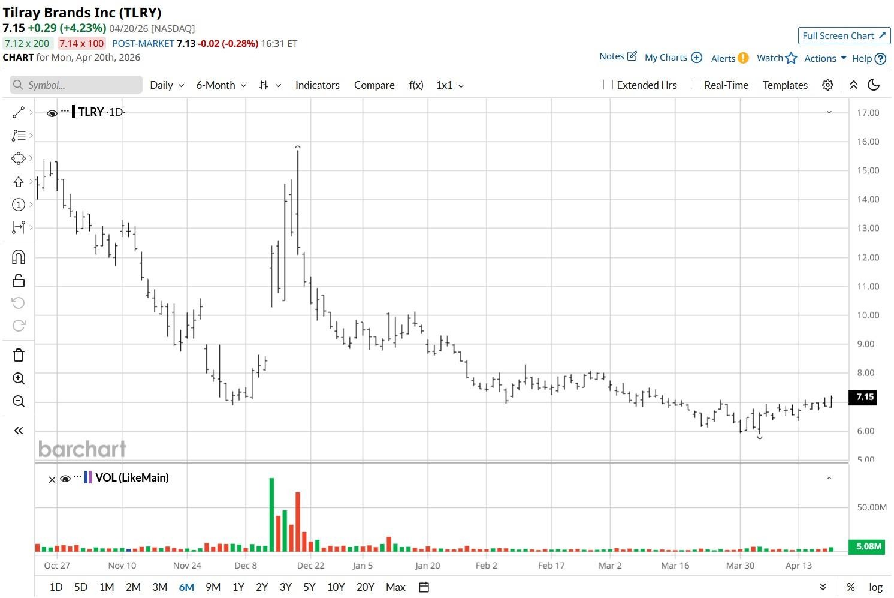Choose the geometric shapes tool
This screenshot has width=894, height=598.
pyautogui.click(x=19, y=158)
